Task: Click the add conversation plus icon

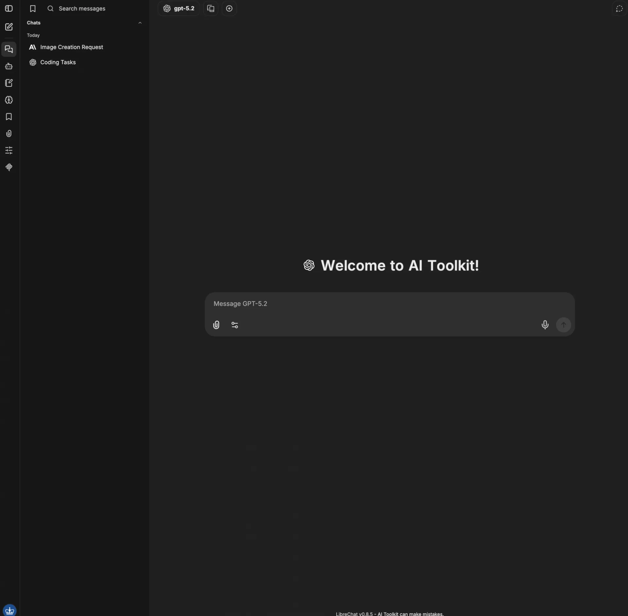Action: [229, 9]
